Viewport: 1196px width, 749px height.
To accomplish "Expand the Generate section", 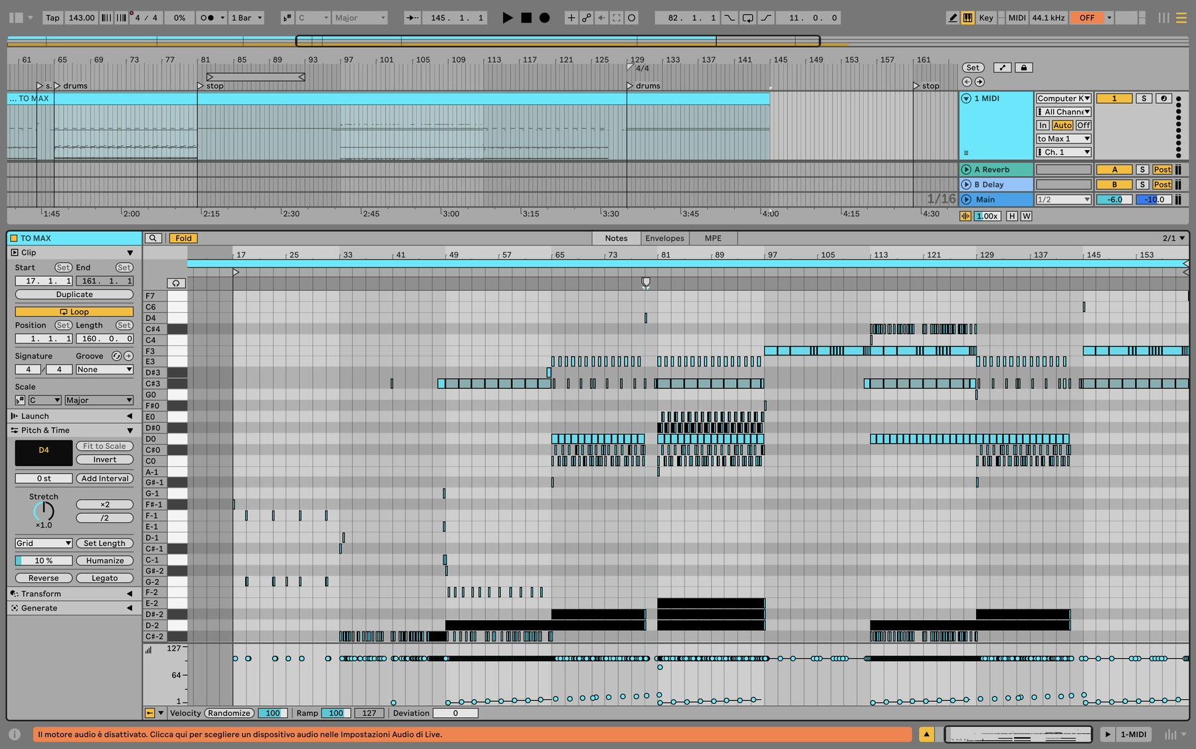I will coord(130,608).
